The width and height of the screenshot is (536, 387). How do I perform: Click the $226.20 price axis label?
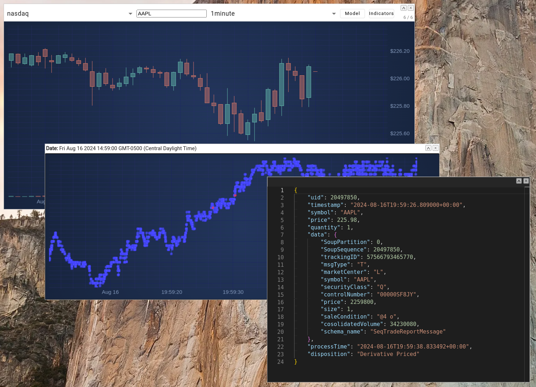point(400,51)
